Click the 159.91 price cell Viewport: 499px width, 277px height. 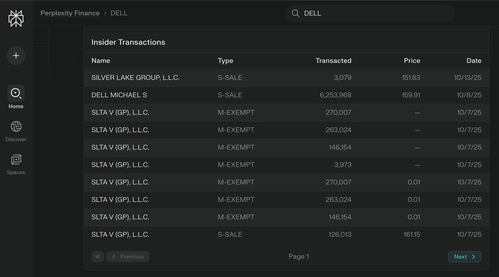pos(412,95)
